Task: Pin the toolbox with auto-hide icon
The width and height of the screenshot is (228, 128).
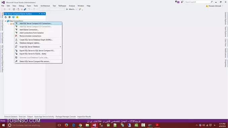Action: pos(42,14)
